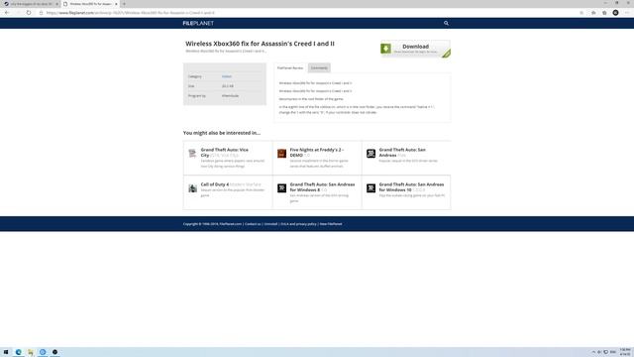Click Grand Theft Auto: Vice City icon

click(x=192, y=153)
